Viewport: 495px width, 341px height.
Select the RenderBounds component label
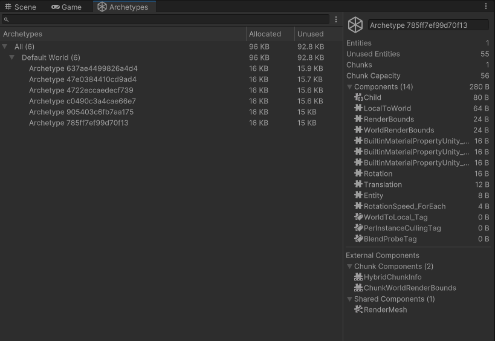point(389,119)
